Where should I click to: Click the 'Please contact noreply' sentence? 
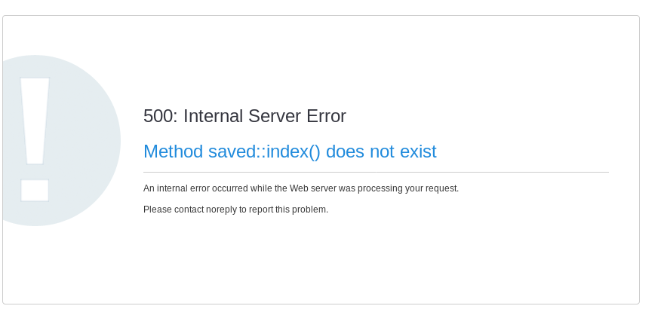235,210
